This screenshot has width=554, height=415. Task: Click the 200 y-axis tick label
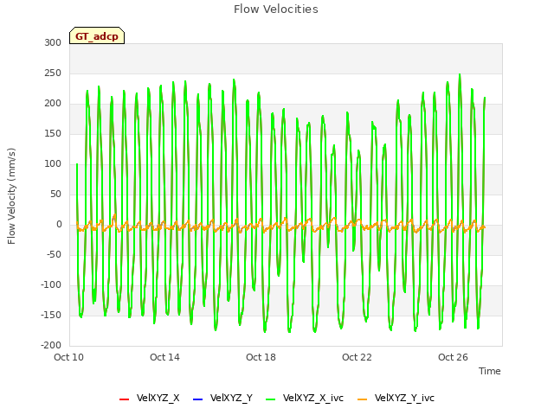pyautogui.click(x=53, y=104)
